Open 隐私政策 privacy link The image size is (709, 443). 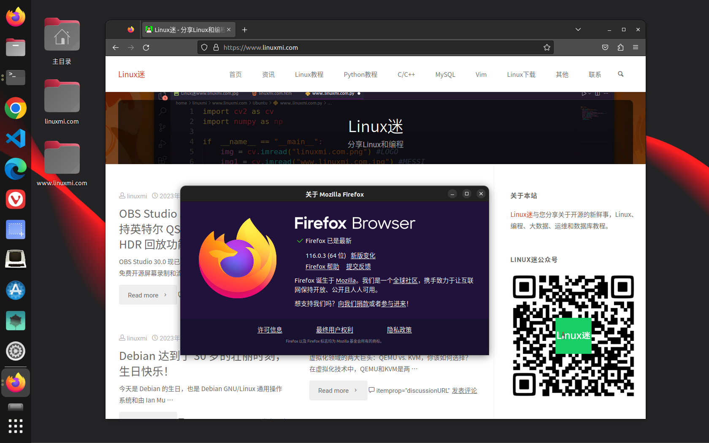pos(399,330)
